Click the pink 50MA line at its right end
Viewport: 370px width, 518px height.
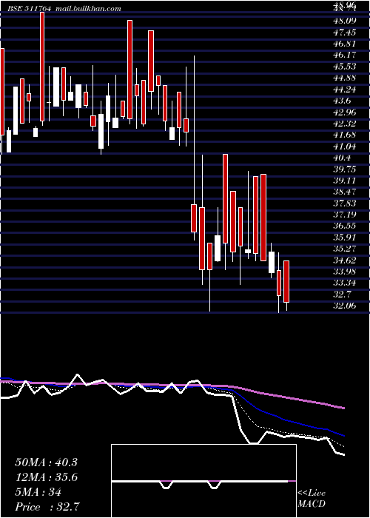343,408
